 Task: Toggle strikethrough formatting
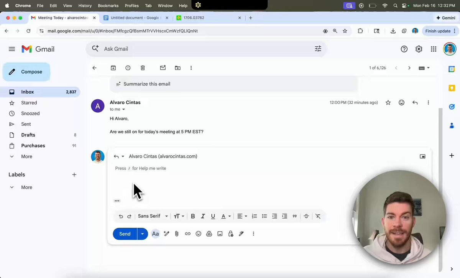(306, 216)
